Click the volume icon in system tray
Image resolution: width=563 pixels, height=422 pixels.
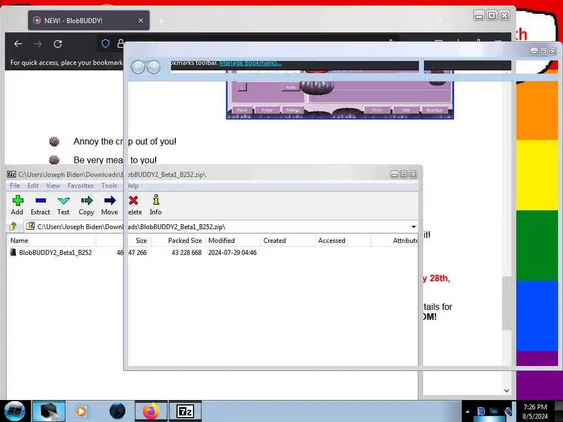point(509,412)
